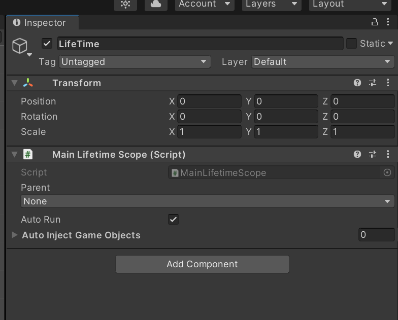Click the Position Z field

pos(362,101)
